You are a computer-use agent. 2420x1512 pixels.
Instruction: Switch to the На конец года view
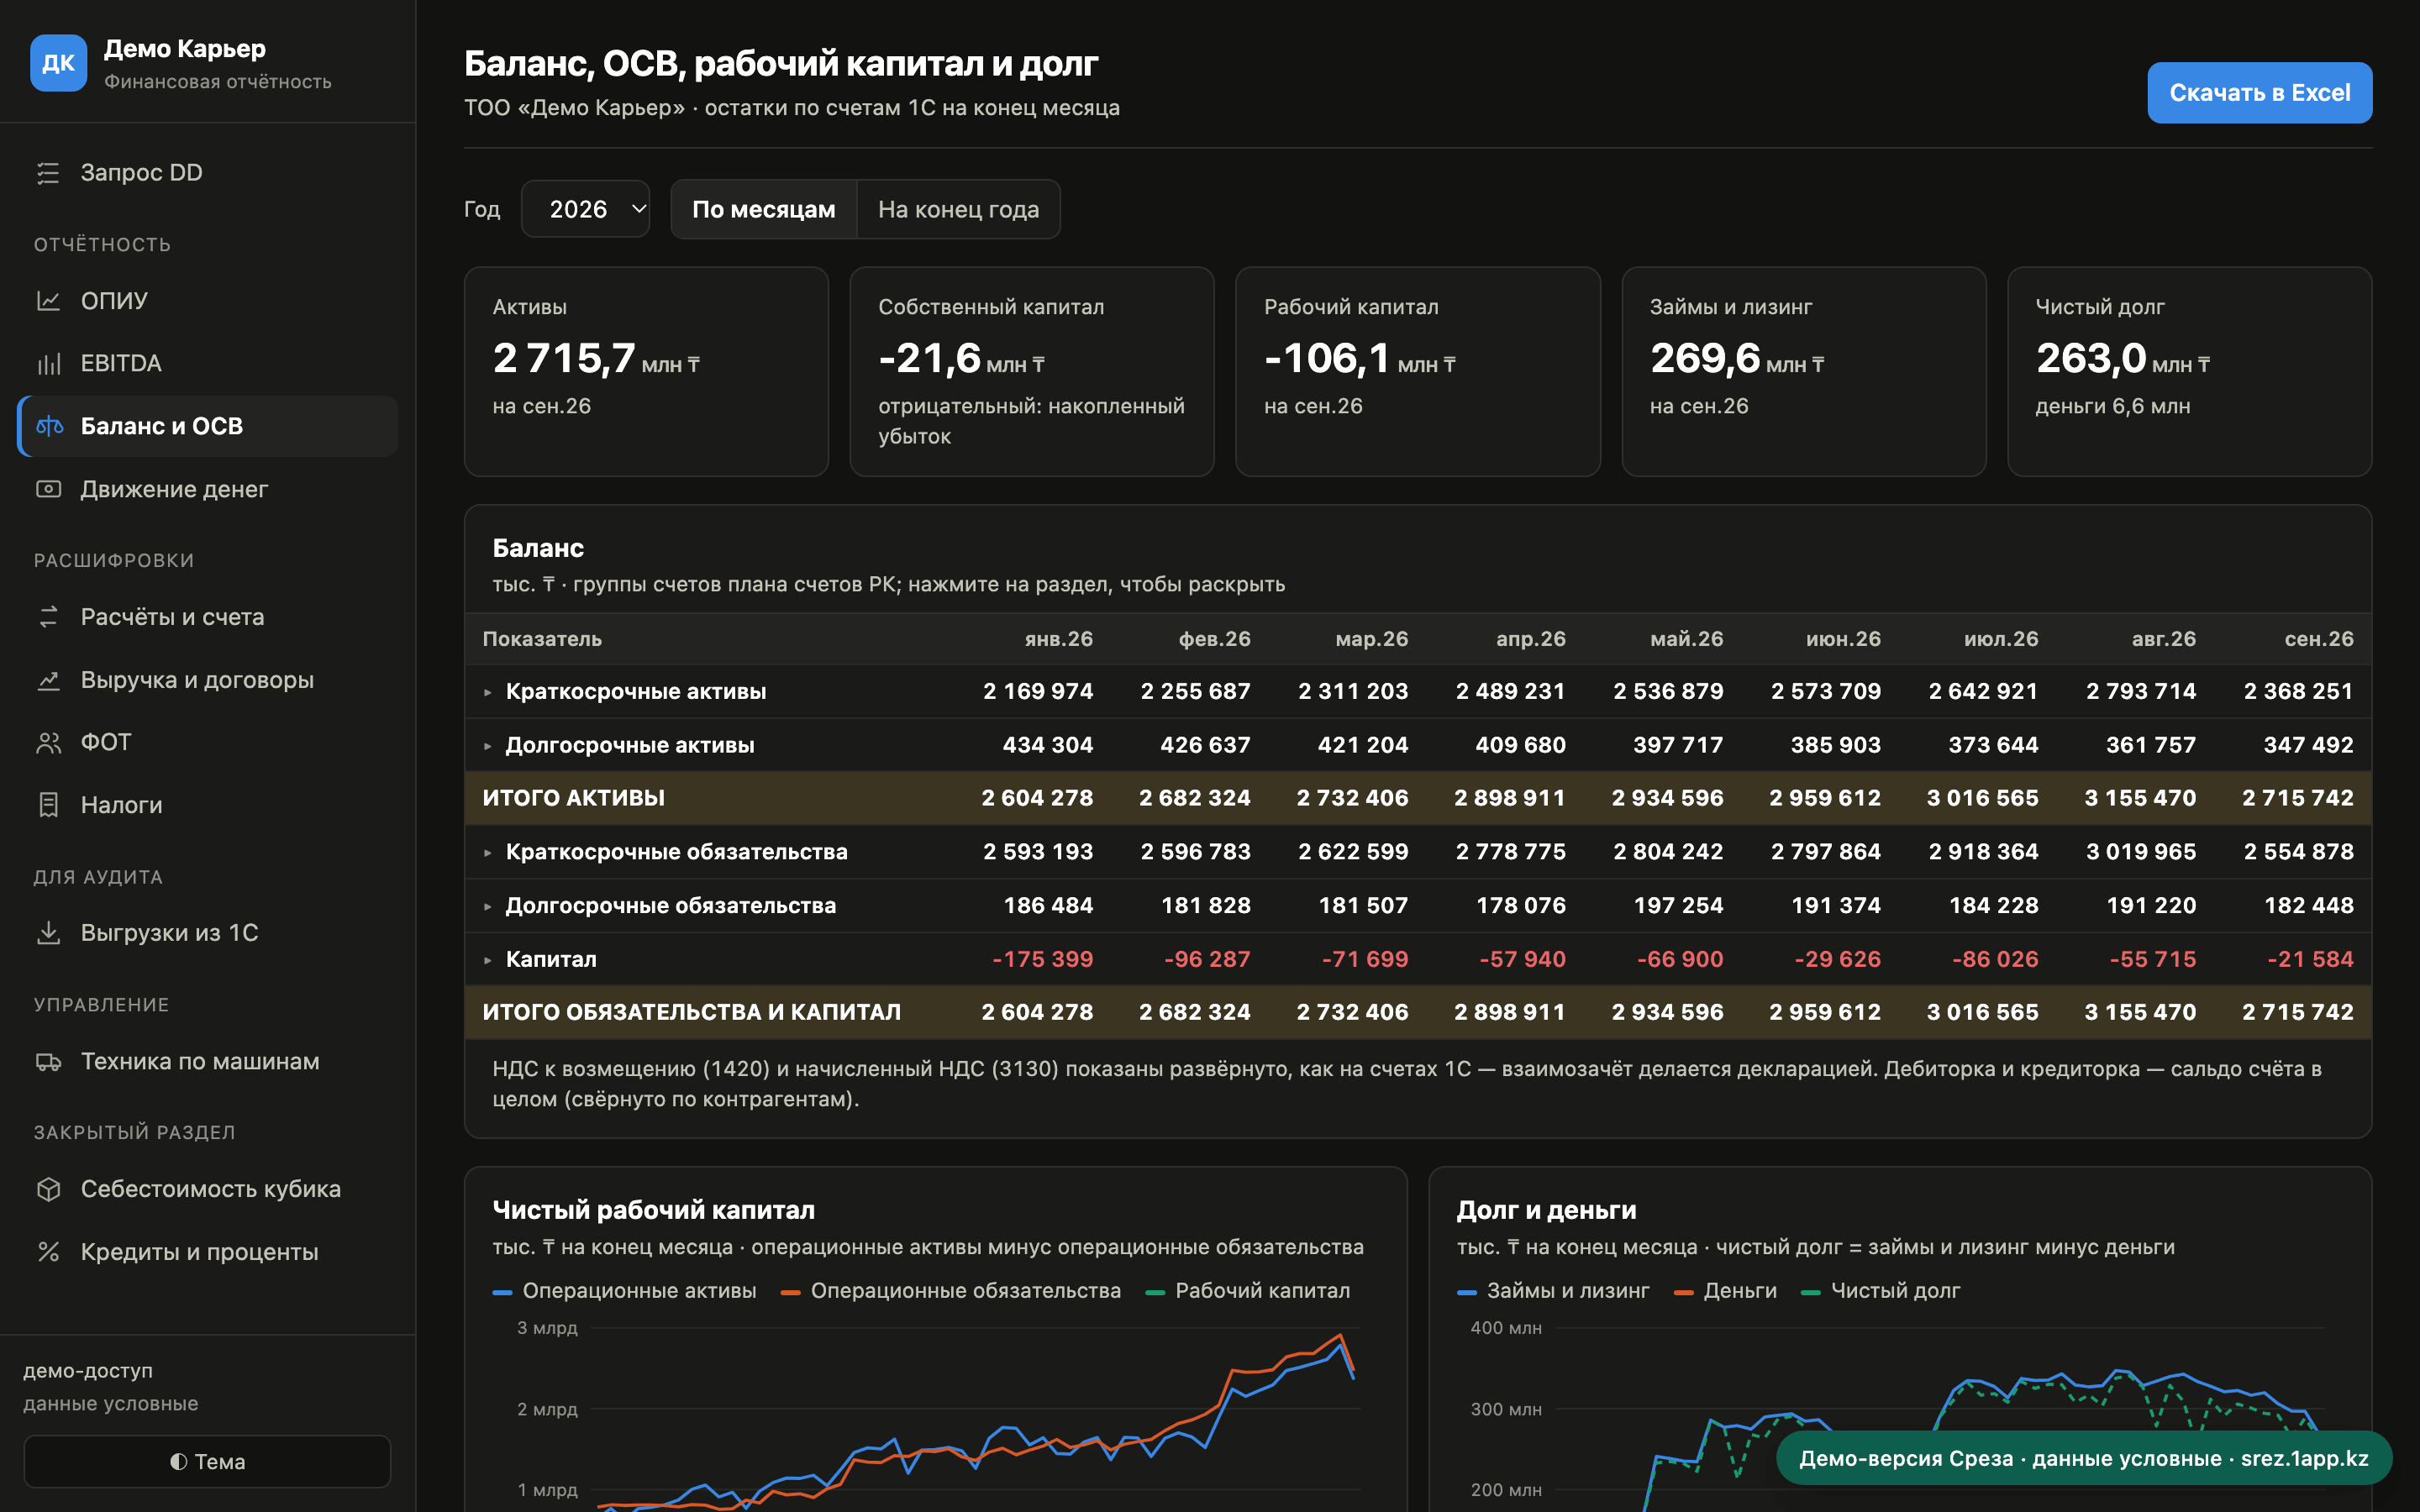958,209
